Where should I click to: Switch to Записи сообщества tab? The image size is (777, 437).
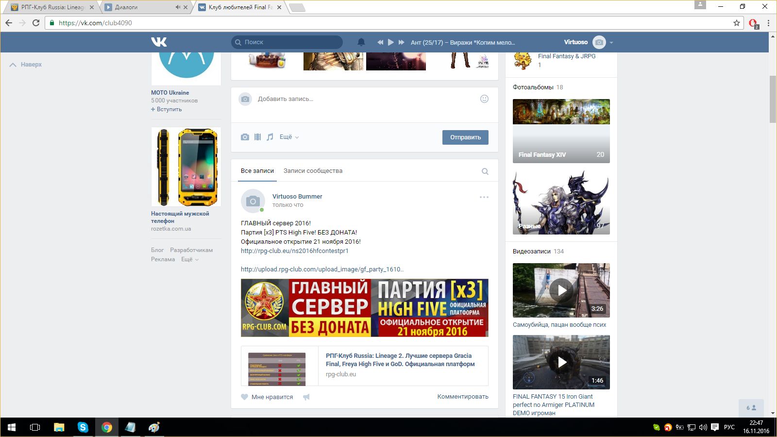click(x=313, y=171)
